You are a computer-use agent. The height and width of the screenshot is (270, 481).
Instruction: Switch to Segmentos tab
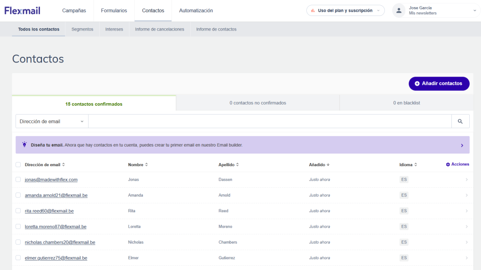click(82, 29)
